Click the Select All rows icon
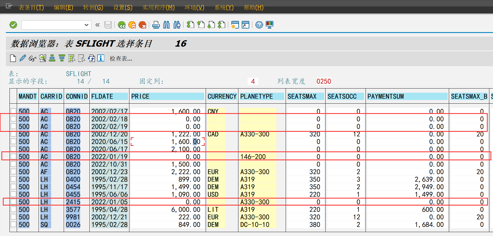Viewport: 493px width, 236px height. 72,58
